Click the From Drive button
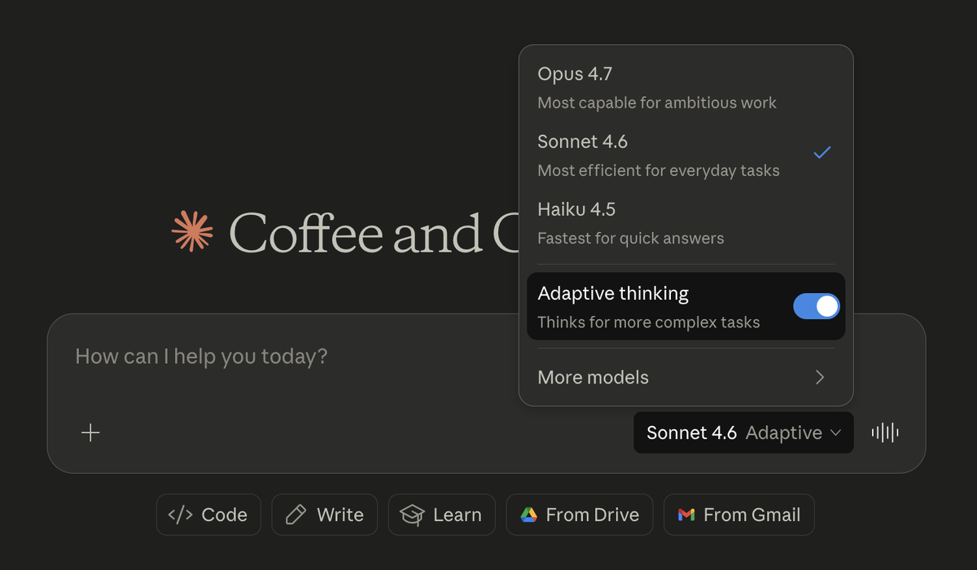 click(580, 515)
